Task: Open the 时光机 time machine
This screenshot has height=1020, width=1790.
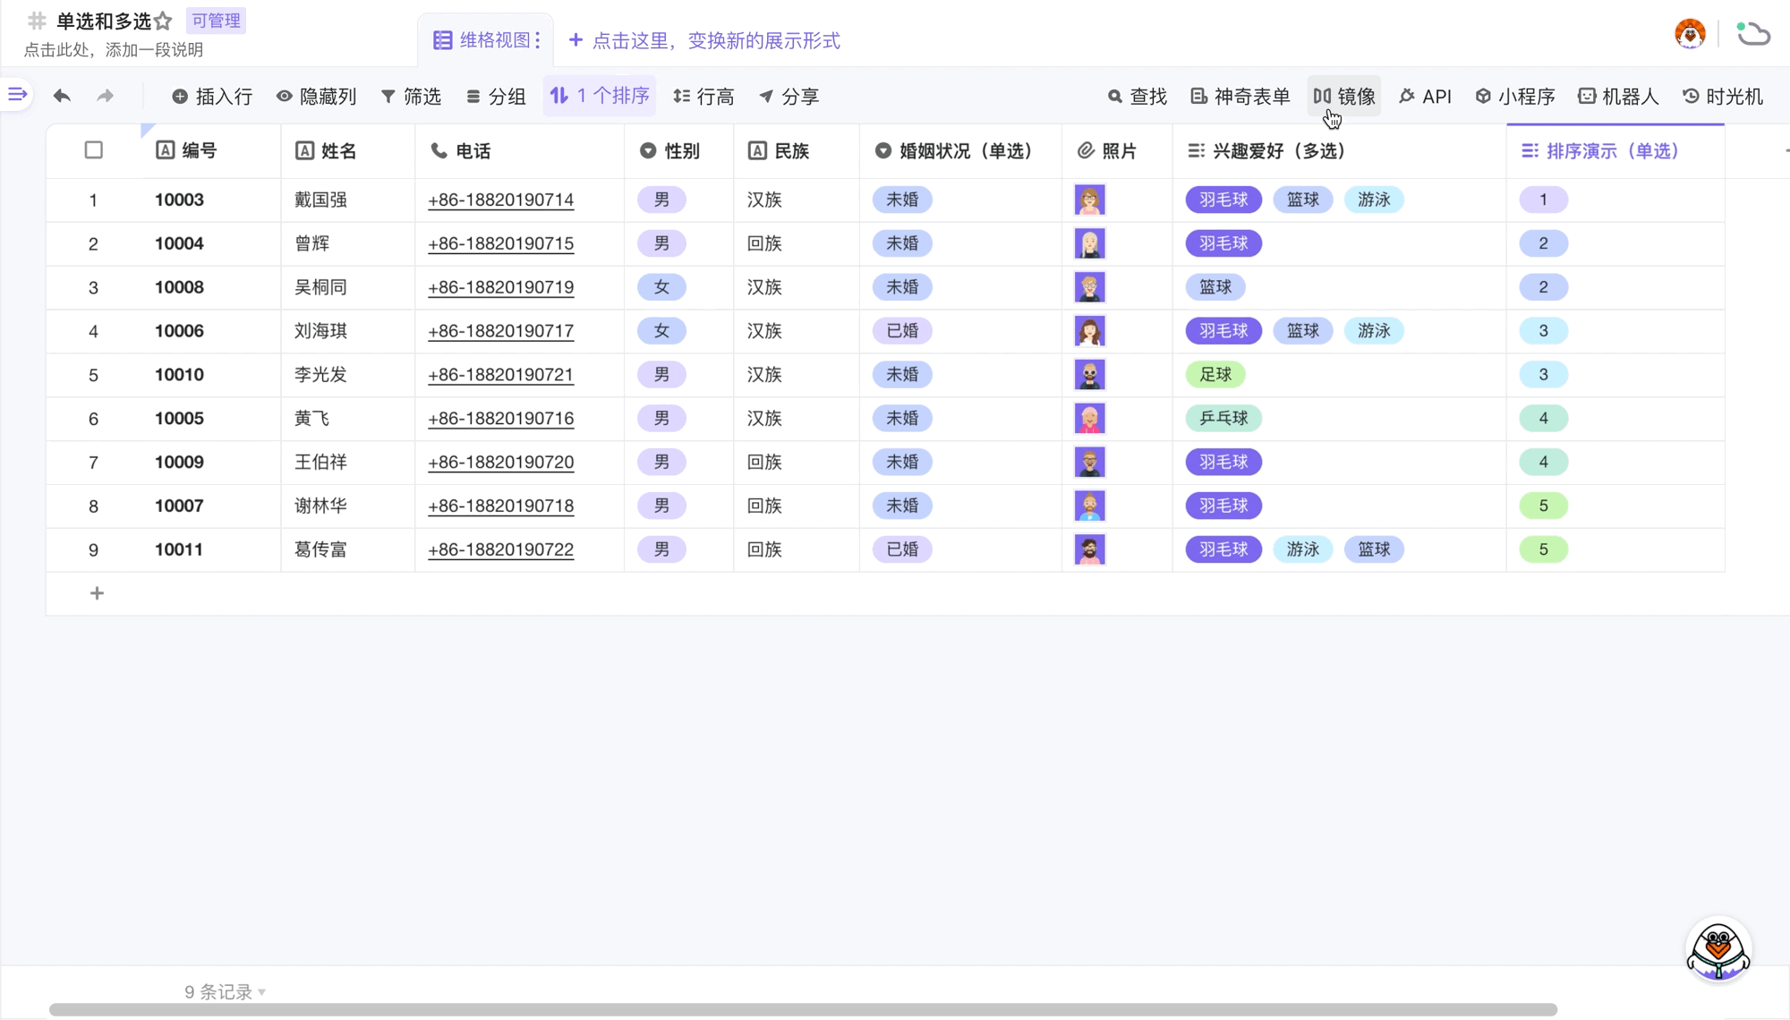Action: click(1723, 97)
